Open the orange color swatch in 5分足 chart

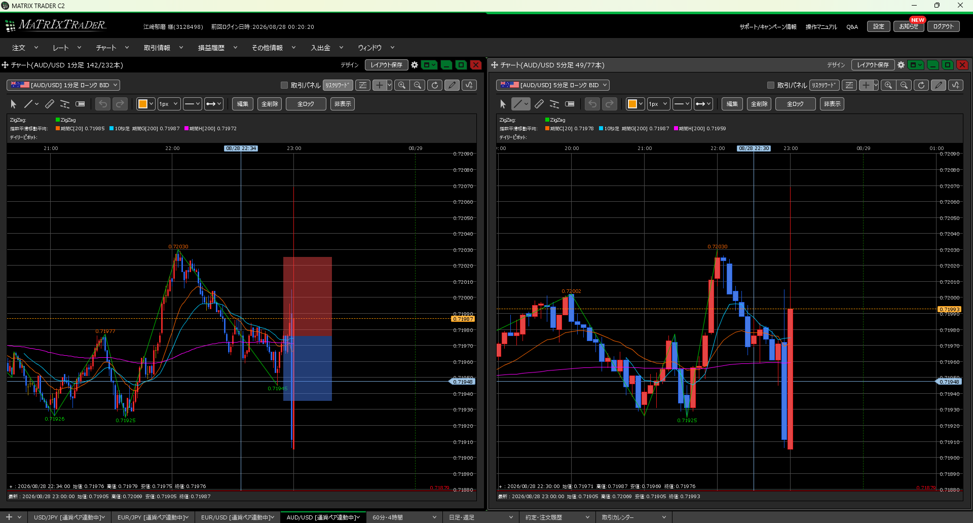click(x=635, y=104)
